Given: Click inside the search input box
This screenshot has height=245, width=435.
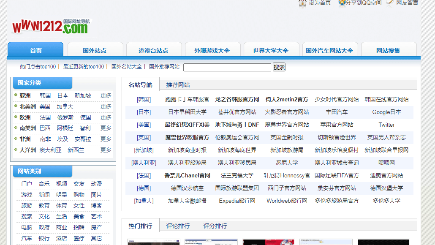Looking at the screenshot, I should coord(227,67).
